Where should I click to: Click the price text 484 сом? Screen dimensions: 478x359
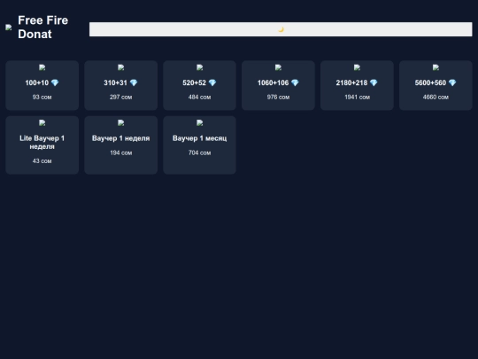tap(199, 98)
